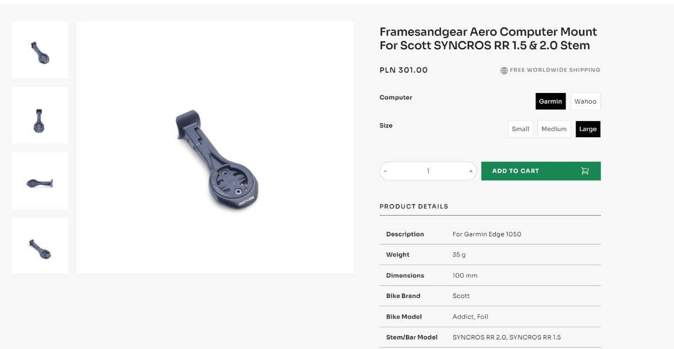Viewport: 674px width, 349px height.
Task: Click the Stem/Bar Model details row
Action: pyautogui.click(x=490, y=337)
